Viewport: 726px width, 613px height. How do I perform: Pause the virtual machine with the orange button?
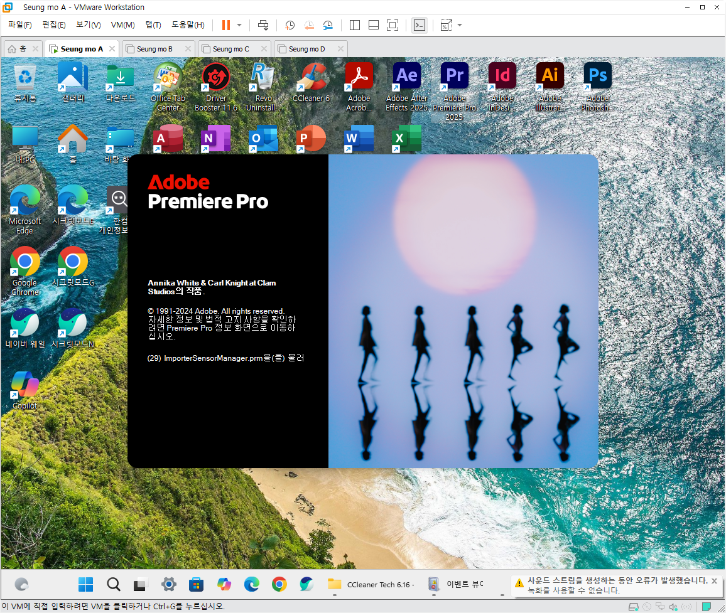pyautogui.click(x=226, y=25)
